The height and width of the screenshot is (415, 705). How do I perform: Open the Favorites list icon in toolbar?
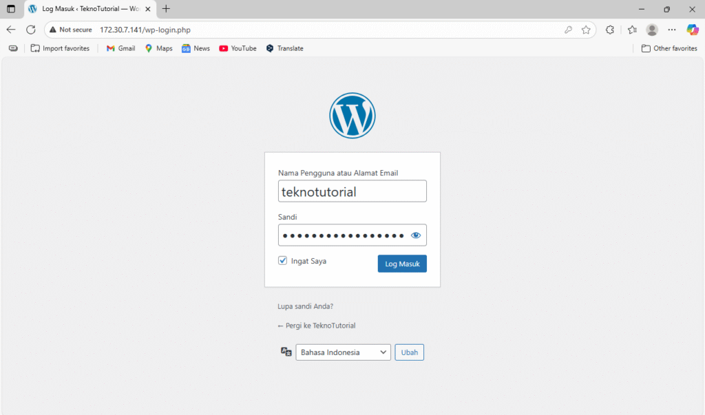coord(632,30)
